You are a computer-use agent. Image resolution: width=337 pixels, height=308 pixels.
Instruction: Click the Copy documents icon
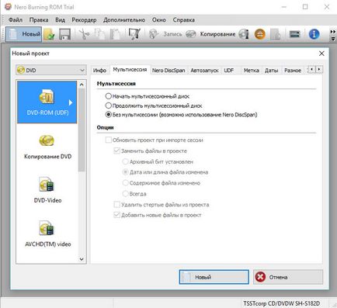(99, 34)
